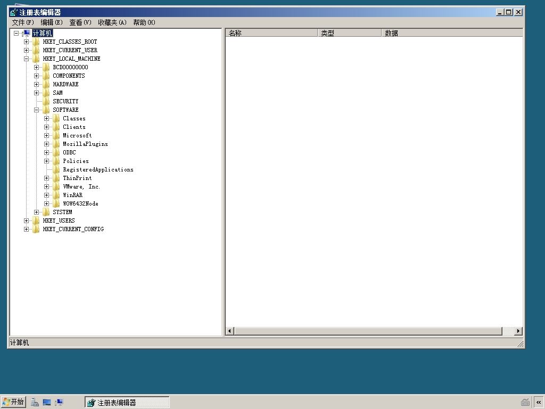Click the horizontal scrollbar left arrow
The image size is (545, 409).
point(230,331)
